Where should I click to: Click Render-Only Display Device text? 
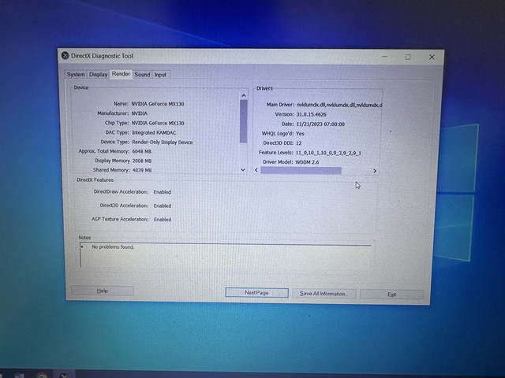point(163,142)
